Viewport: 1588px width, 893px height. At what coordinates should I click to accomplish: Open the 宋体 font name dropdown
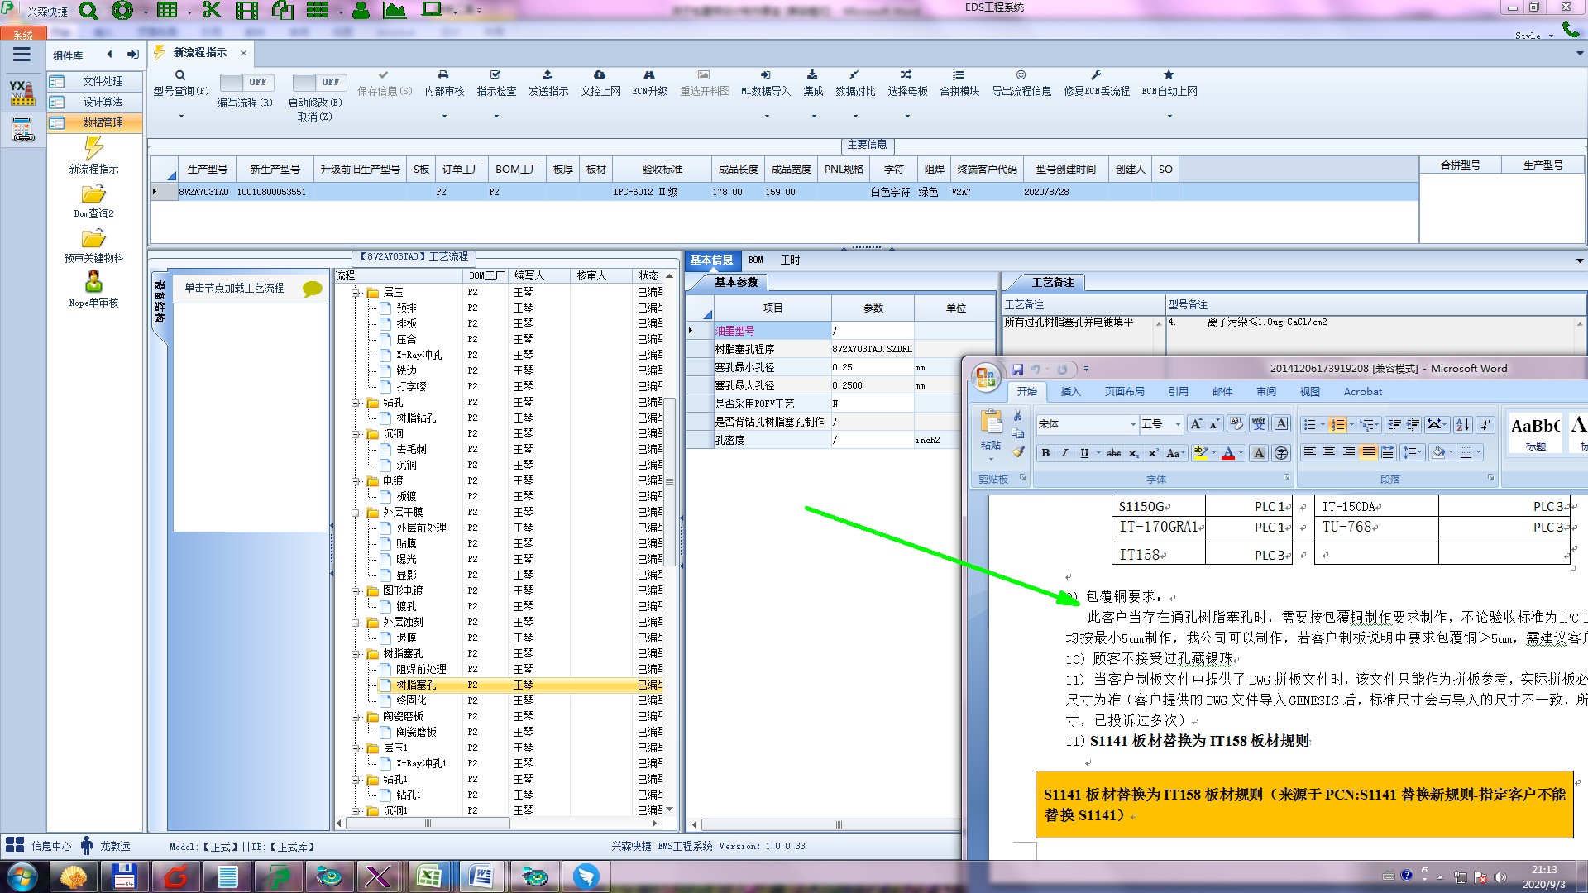pos(1133,424)
